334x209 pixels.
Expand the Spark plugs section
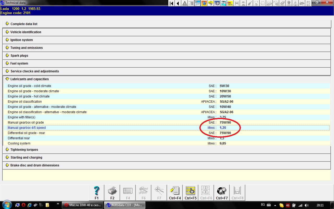(x=167, y=56)
